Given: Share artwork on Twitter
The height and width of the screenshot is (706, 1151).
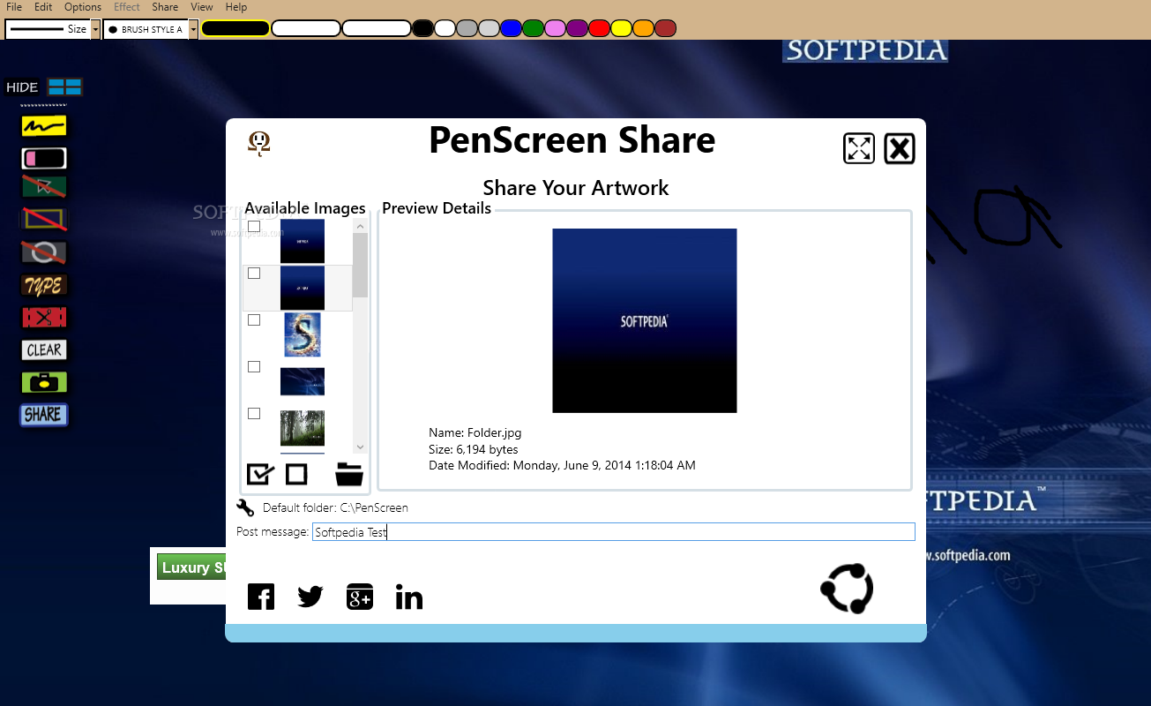Looking at the screenshot, I should click(x=310, y=597).
